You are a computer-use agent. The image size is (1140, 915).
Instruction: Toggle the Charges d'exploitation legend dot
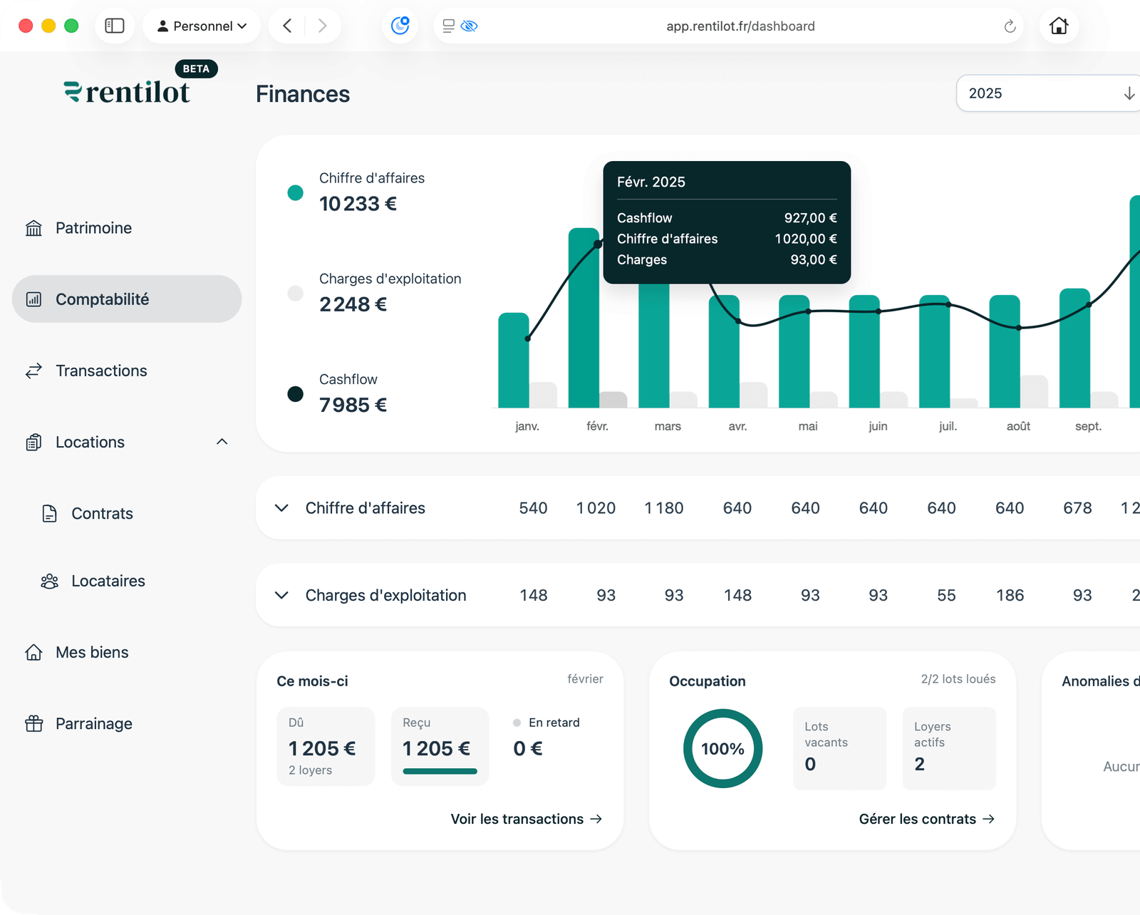295,294
